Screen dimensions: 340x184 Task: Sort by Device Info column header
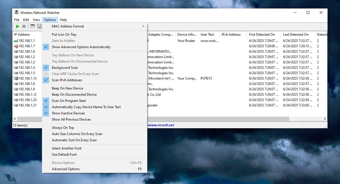tap(187, 35)
